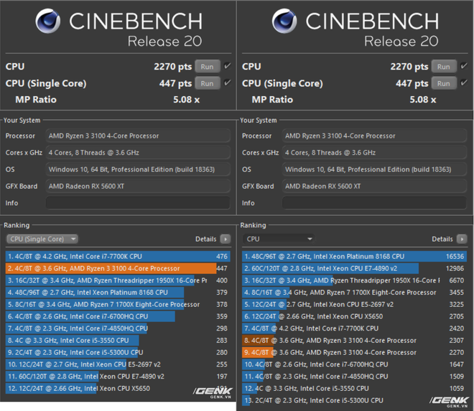Select rank 13 Core i5-5300U row

pyautogui.click(x=354, y=400)
